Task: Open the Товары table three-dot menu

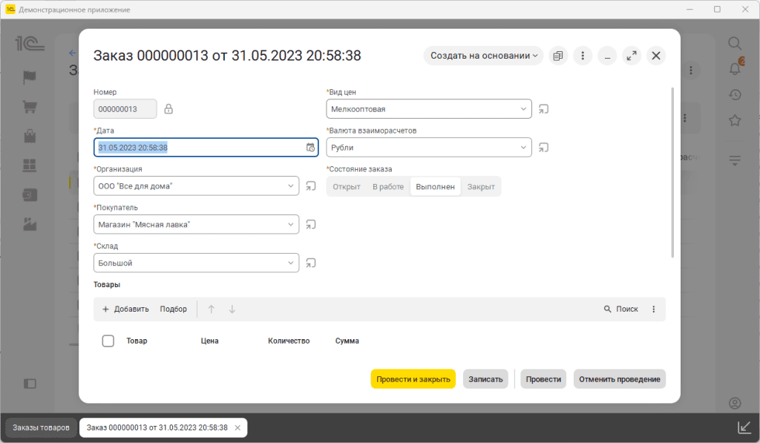Action: click(653, 309)
